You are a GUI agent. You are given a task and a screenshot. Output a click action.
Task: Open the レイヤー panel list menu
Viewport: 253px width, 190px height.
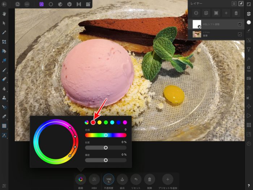234,4
